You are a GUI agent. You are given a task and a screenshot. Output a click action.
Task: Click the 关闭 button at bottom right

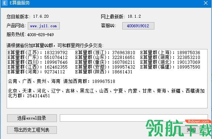point(191,130)
